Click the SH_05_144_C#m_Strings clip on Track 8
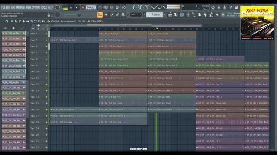The image size is (277, 155). [x=220, y=59]
